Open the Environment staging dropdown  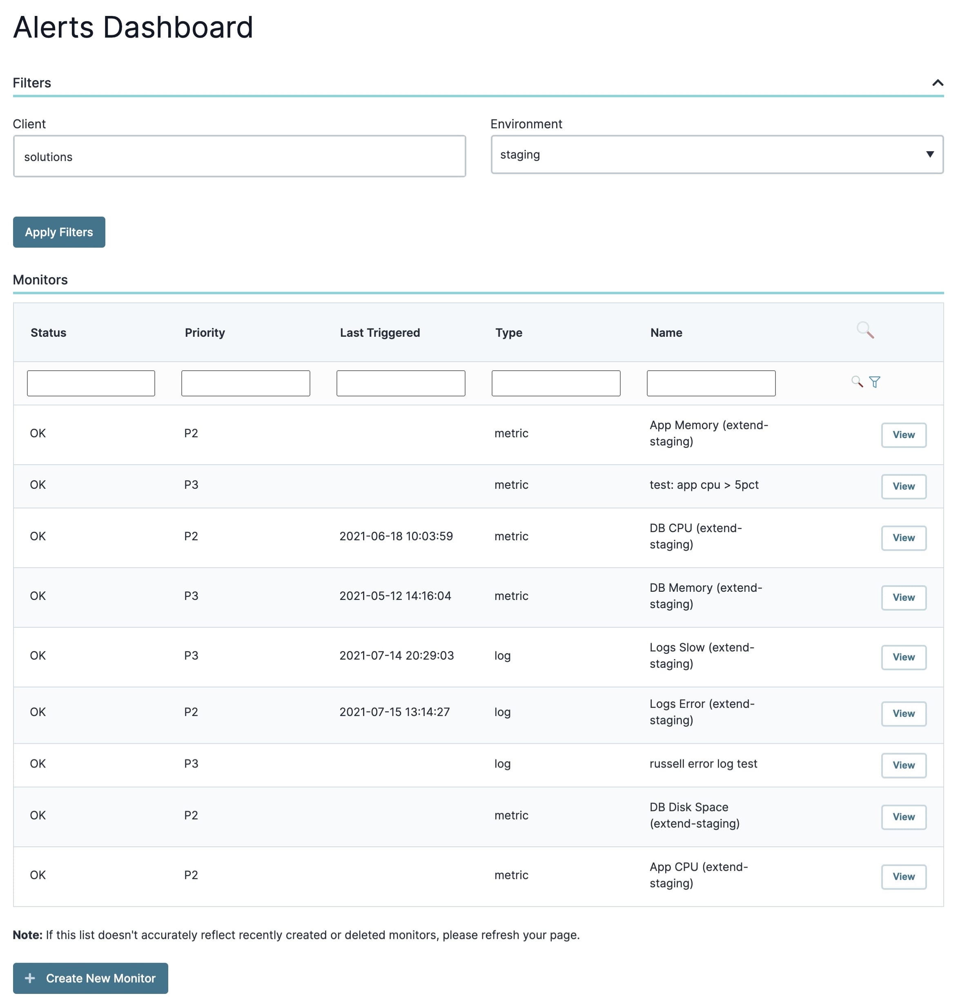[717, 154]
